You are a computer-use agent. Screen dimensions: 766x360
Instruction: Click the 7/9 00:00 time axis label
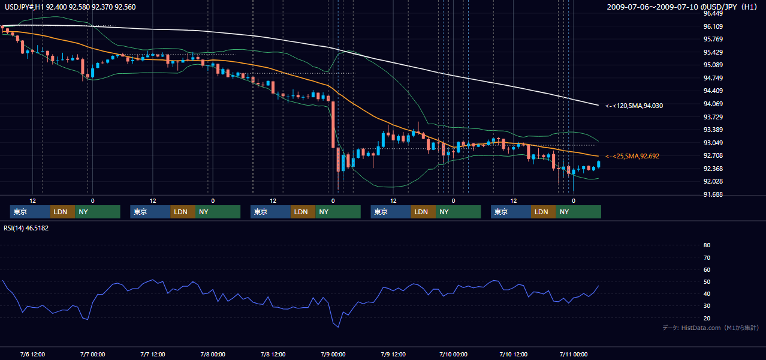[333, 354]
